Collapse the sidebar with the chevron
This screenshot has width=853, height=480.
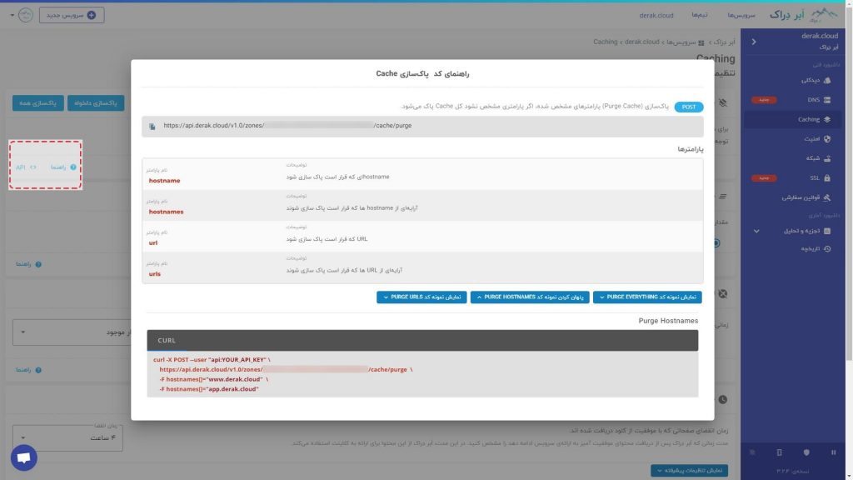(753, 42)
